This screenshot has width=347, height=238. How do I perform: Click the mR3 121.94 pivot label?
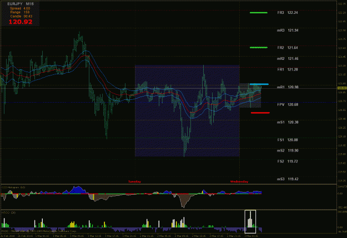click(x=288, y=31)
